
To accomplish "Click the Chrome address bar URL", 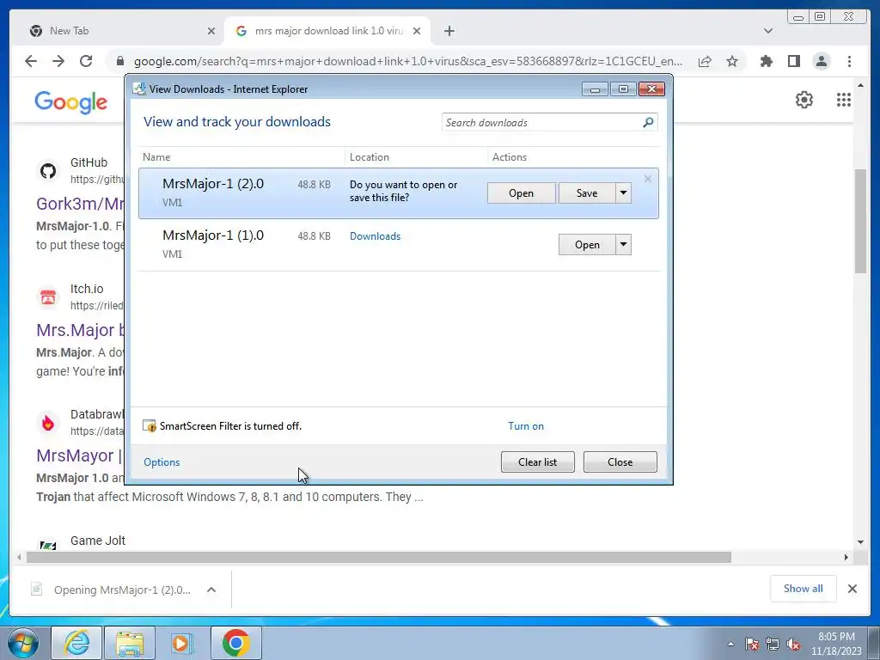I will pyautogui.click(x=408, y=61).
